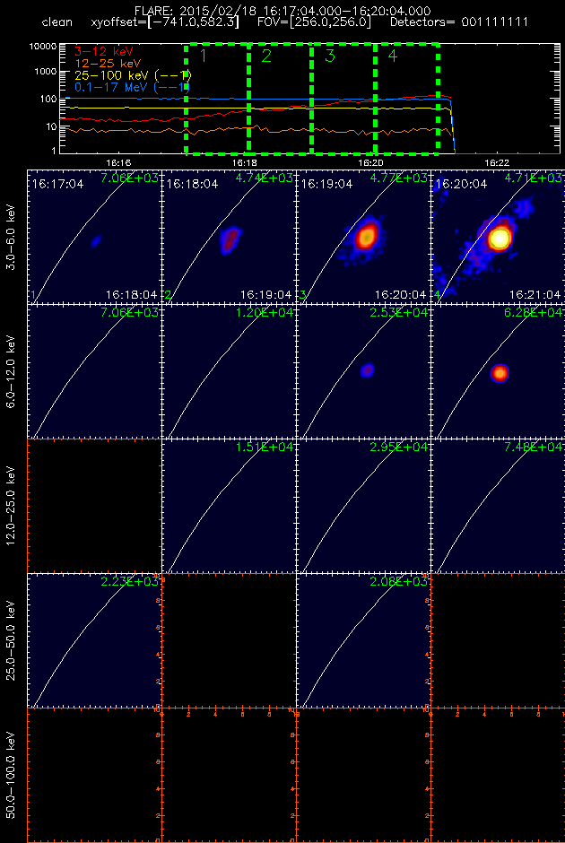Open the 25.0-50.0 keV panel labeled 2.08E+03
Viewport: 565px width, 843px height.
(363, 641)
